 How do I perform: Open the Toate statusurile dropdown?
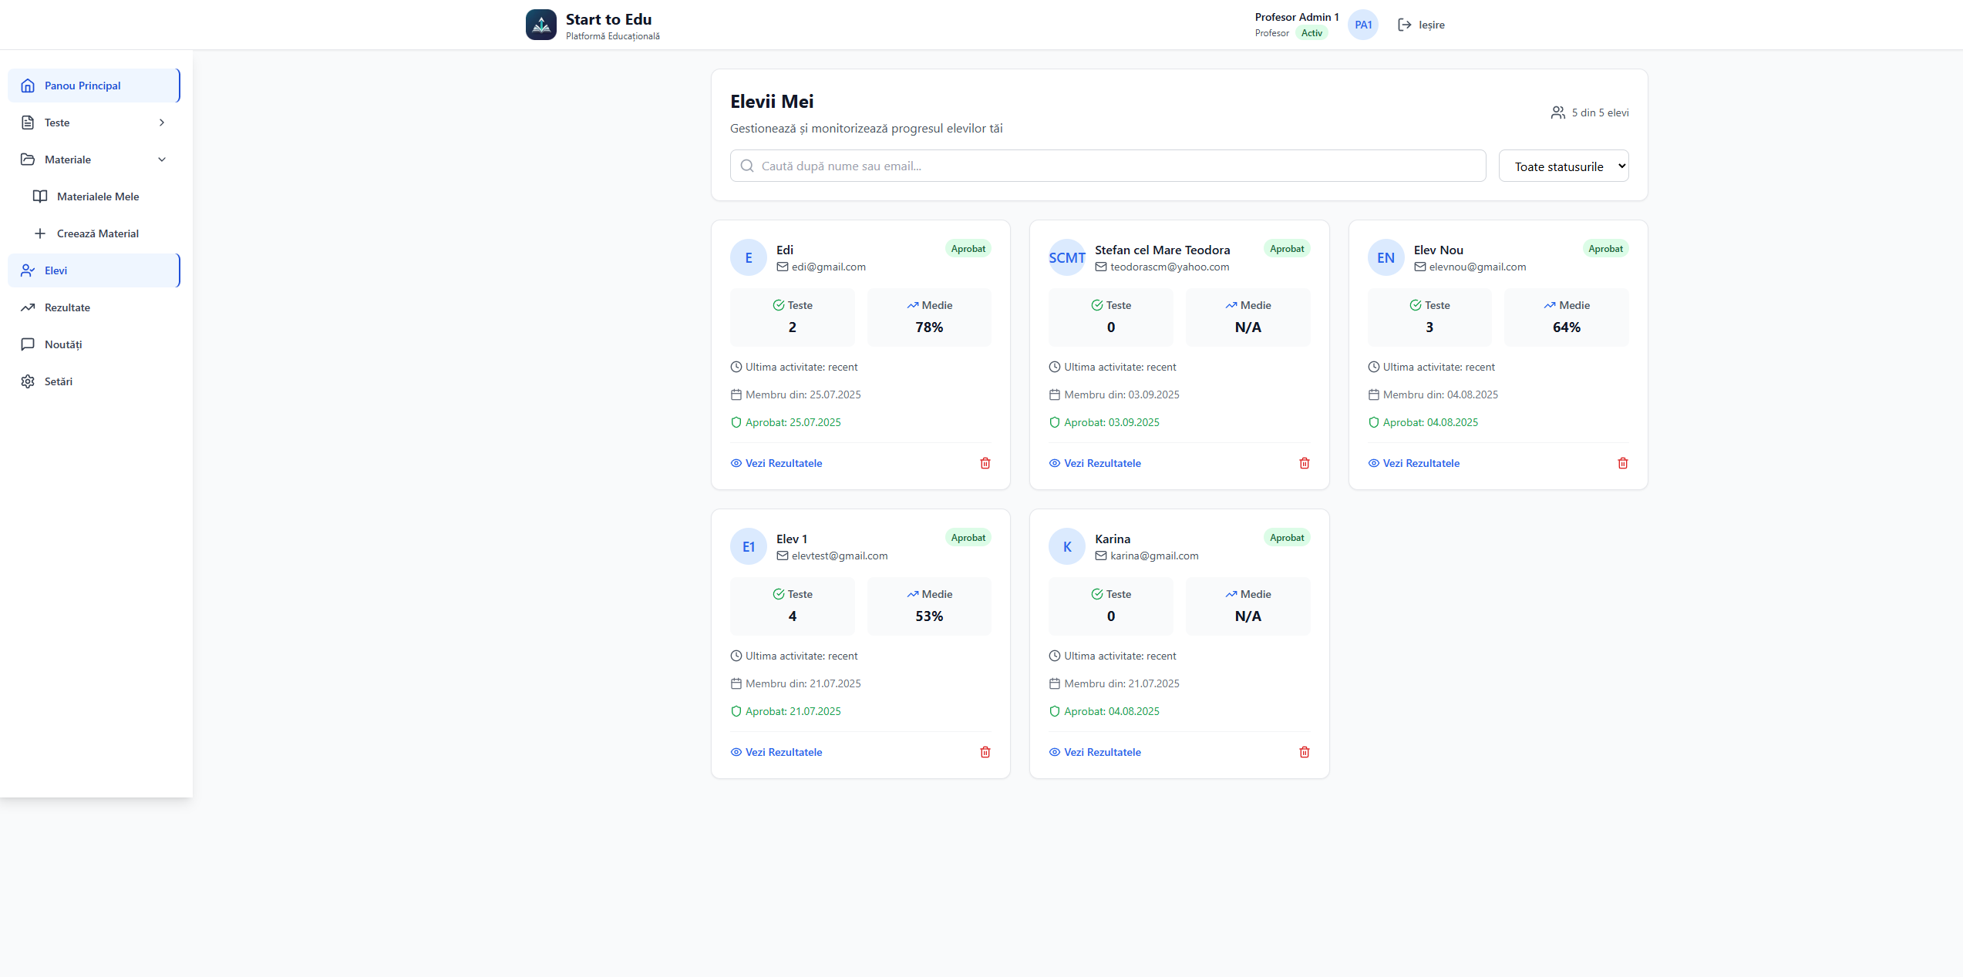1563,166
